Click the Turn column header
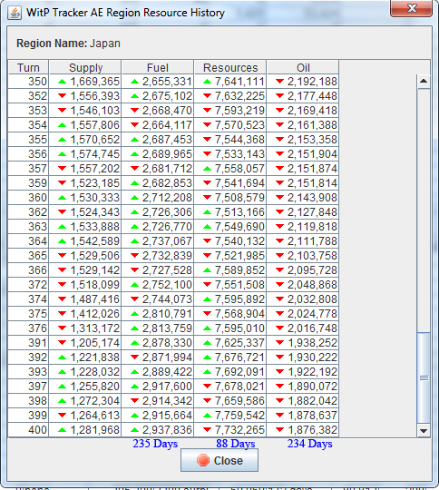The image size is (439, 490). [x=28, y=67]
